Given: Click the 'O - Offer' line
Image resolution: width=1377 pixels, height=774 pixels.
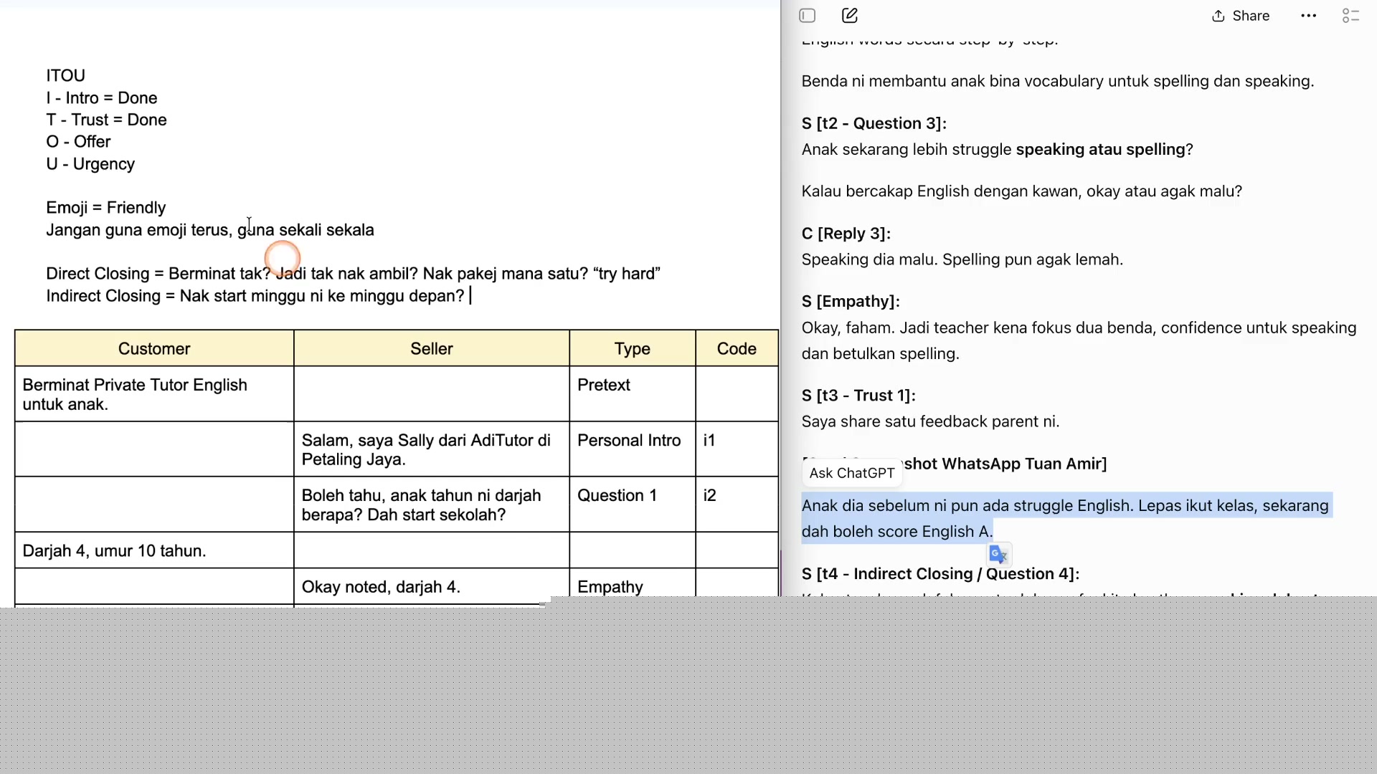Looking at the screenshot, I should coord(79,142).
